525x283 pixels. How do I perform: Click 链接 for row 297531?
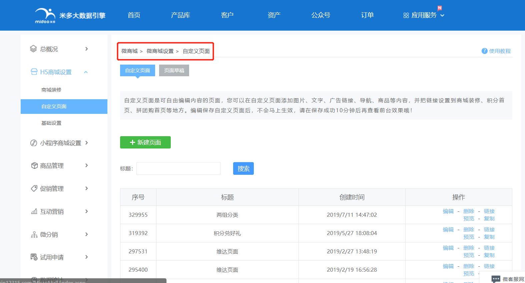pyautogui.click(x=489, y=248)
